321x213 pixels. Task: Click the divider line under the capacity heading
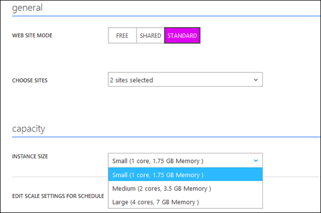click(x=160, y=137)
